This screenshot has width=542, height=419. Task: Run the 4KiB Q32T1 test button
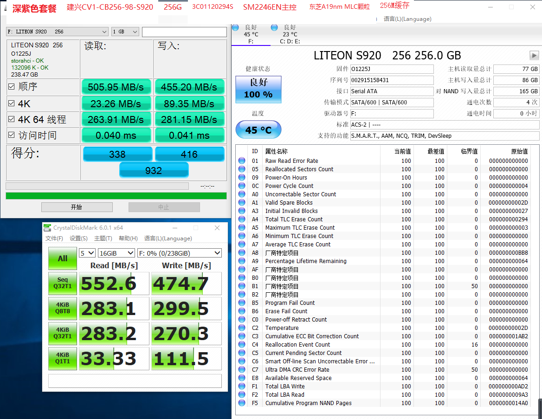[x=63, y=333]
